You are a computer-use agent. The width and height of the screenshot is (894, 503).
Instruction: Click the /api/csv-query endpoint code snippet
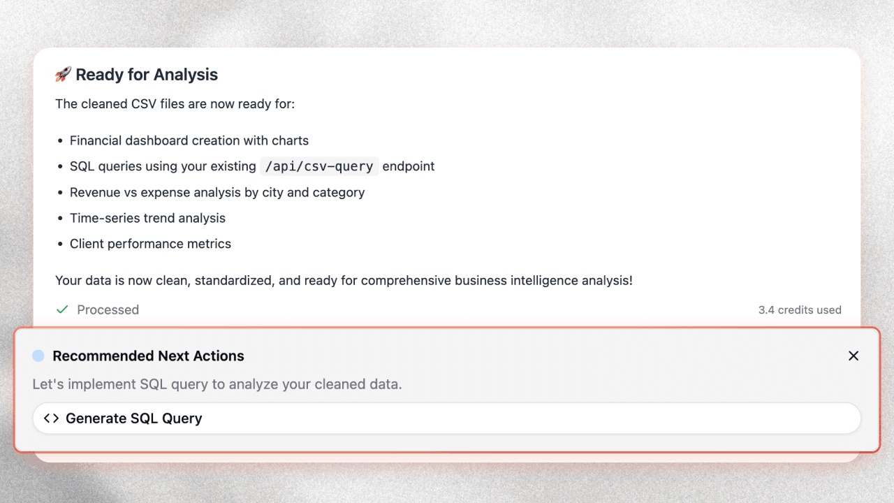point(319,166)
